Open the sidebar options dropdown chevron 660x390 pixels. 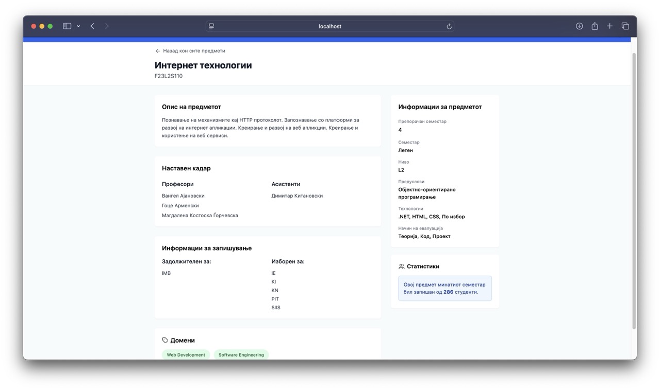point(78,26)
